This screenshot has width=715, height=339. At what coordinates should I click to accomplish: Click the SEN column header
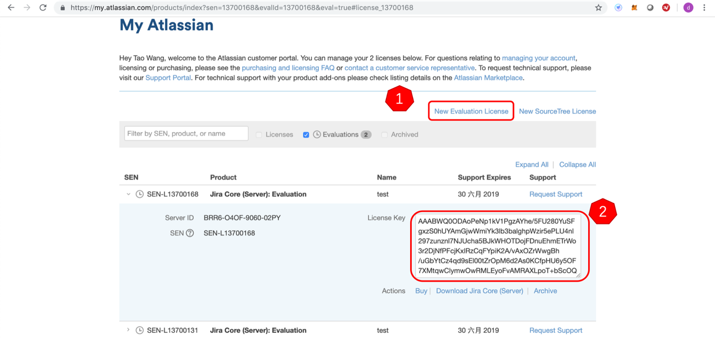click(131, 178)
